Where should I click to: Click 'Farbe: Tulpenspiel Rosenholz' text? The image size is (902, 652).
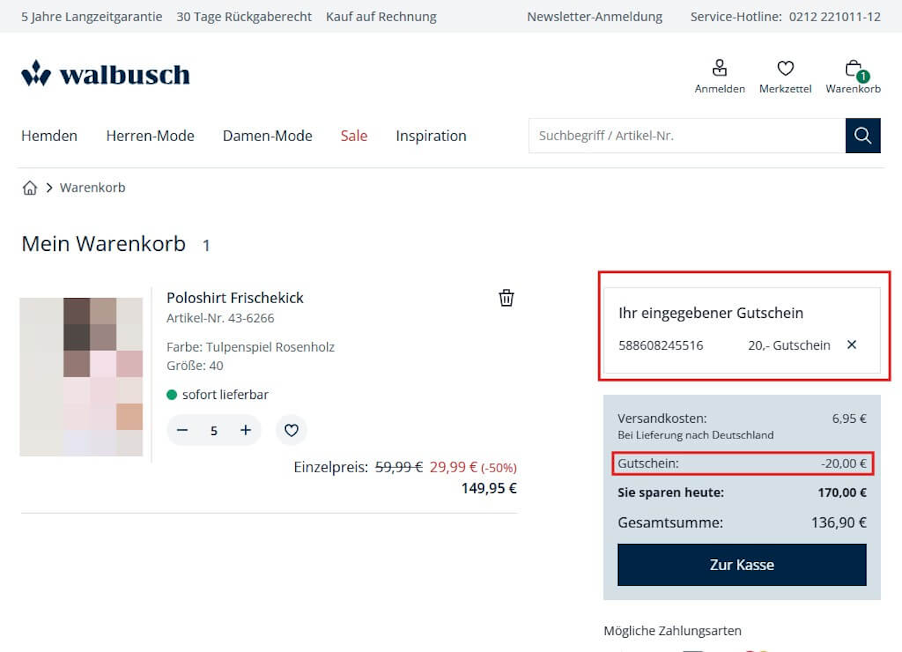250,347
